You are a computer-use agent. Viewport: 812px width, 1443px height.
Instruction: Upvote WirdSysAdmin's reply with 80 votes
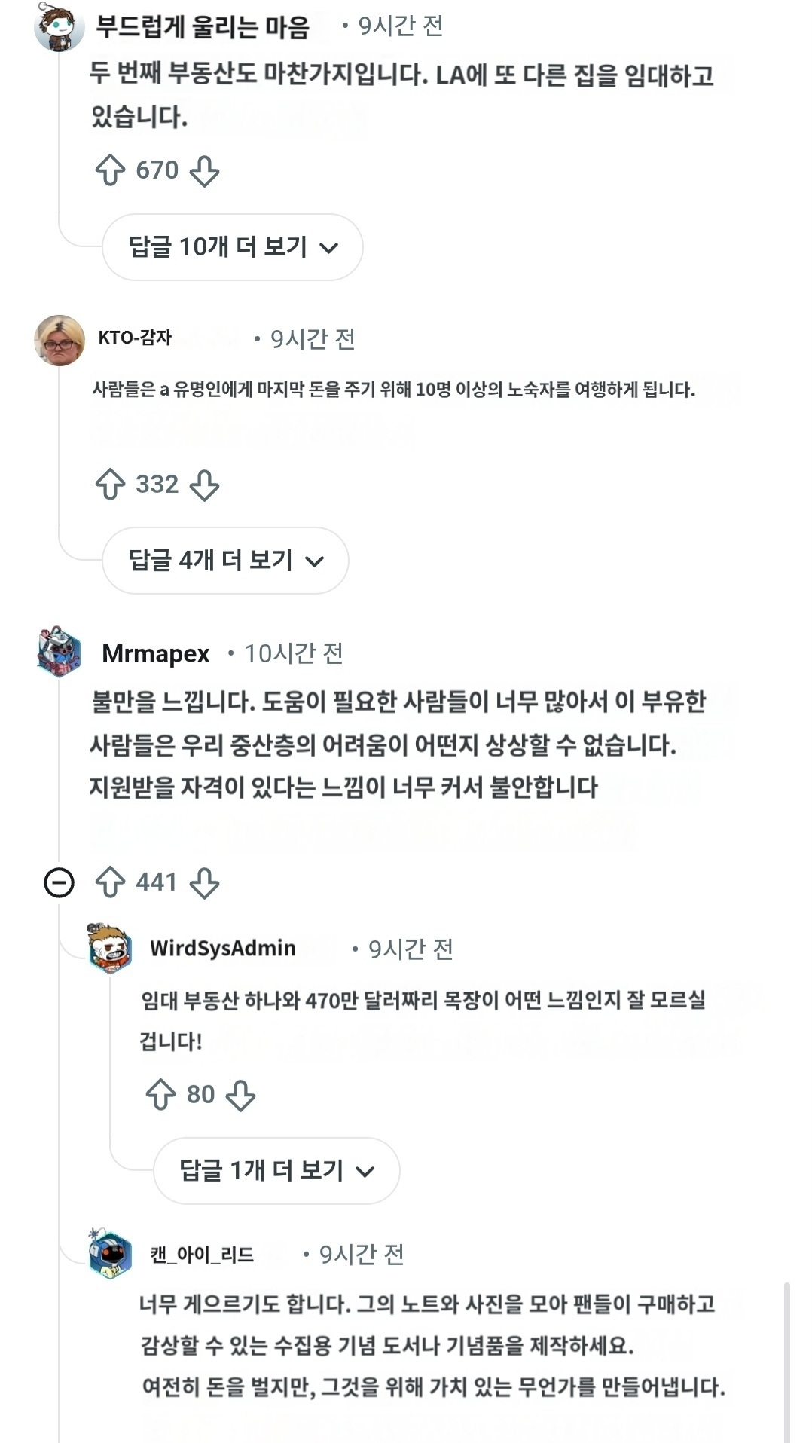click(160, 1095)
